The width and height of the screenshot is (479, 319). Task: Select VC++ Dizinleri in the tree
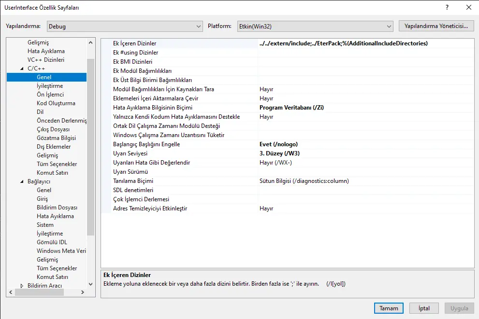45,60
